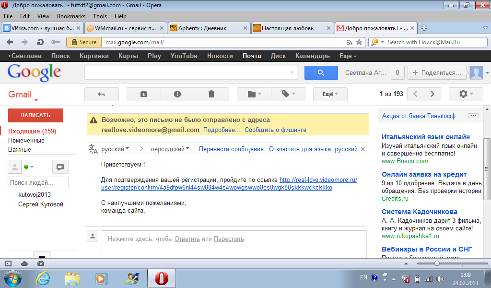This screenshot has width=491, height=288.
Task: Open the Поиск@Mail.Ru search engine dropdown
Action: (377, 42)
